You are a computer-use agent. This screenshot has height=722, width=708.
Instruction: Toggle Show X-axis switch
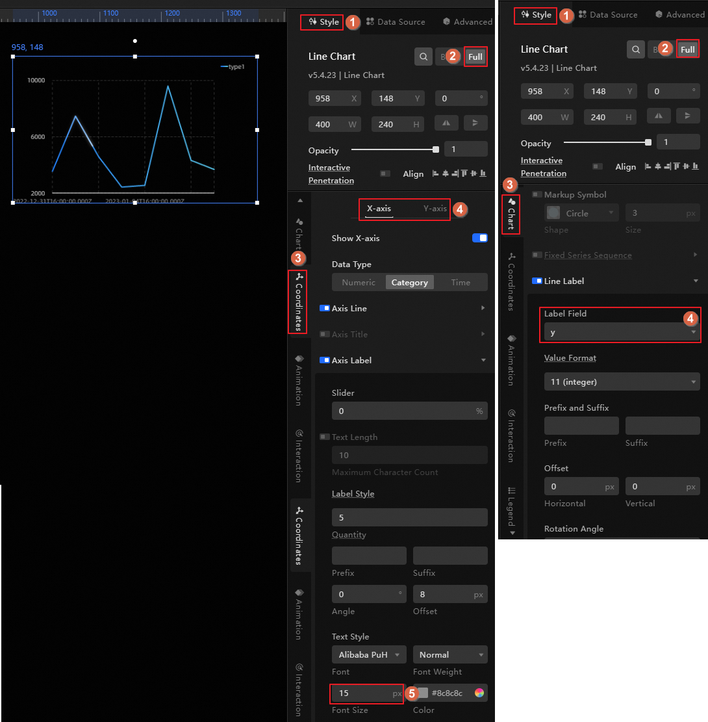479,238
